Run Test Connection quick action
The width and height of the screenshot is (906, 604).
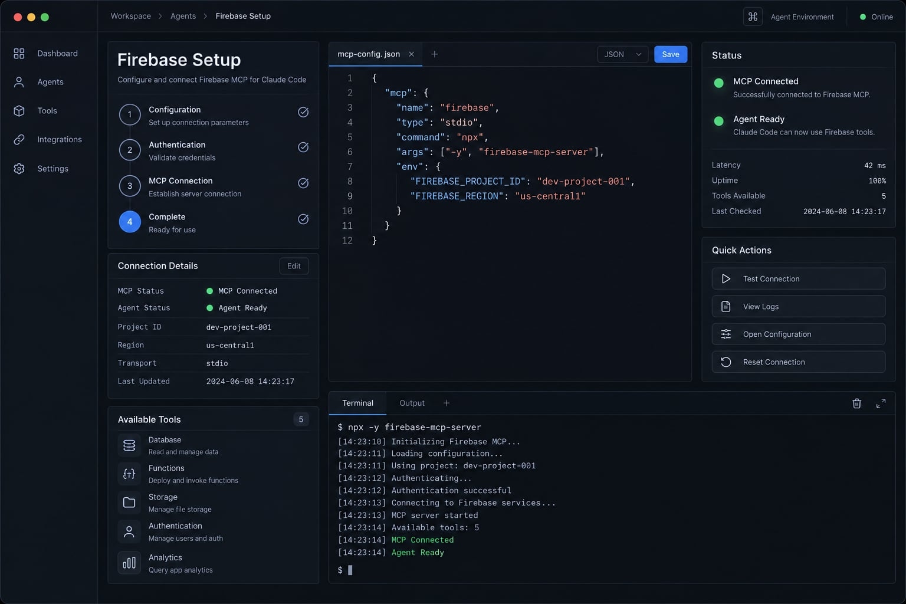798,279
